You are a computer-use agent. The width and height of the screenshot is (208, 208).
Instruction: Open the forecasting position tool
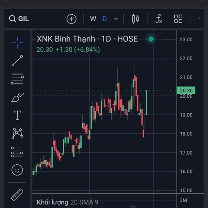pos(17,152)
